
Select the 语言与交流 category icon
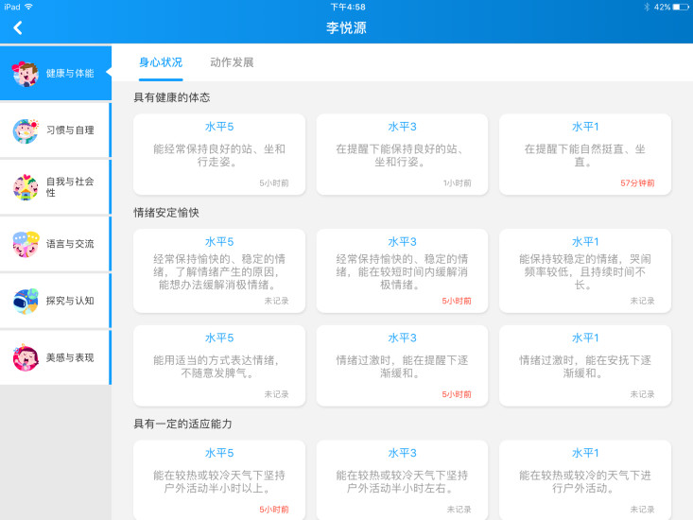point(26,244)
